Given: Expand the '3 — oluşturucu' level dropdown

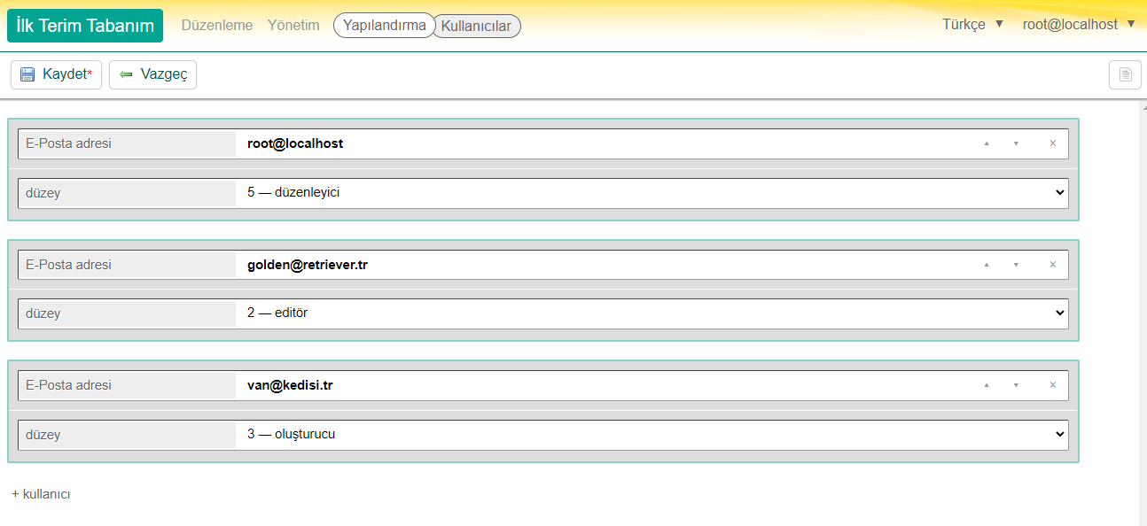Looking at the screenshot, I should (x=652, y=434).
